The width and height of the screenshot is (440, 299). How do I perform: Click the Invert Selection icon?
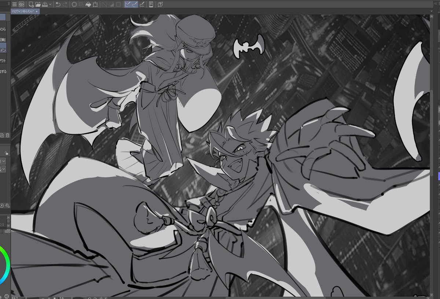[x=111, y=4]
